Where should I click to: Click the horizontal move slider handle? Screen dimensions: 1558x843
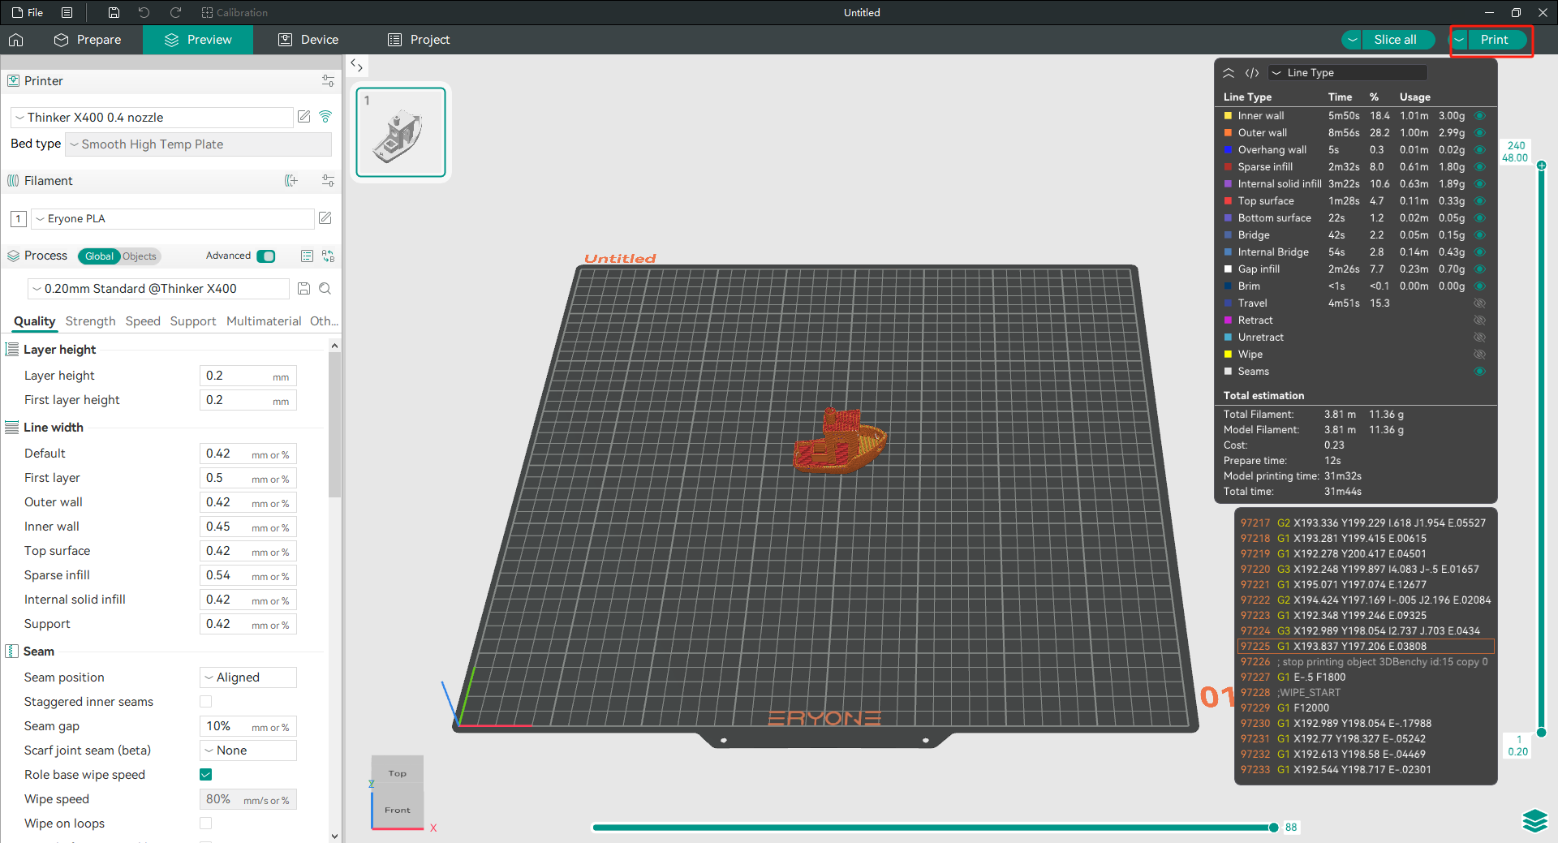pyautogui.click(x=1273, y=827)
